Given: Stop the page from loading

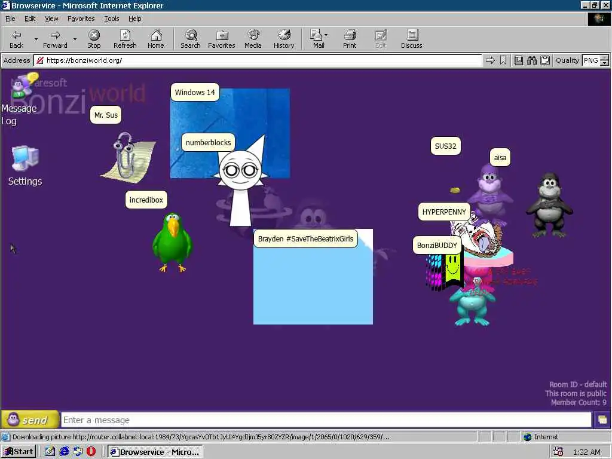Looking at the screenshot, I should (x=94, y=39).
